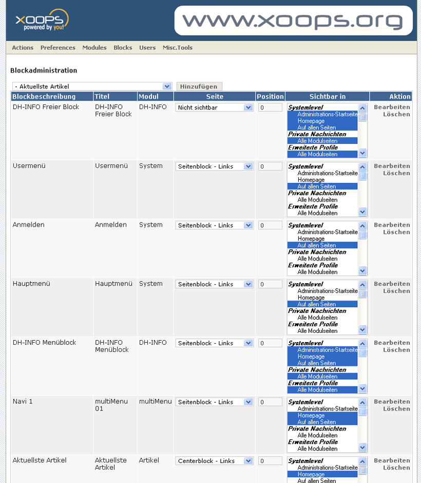Screen dimensions: 421x483
Task: Click Löschen for Navi 1 block
Action: pyautogui.click(x=397, y=409)
